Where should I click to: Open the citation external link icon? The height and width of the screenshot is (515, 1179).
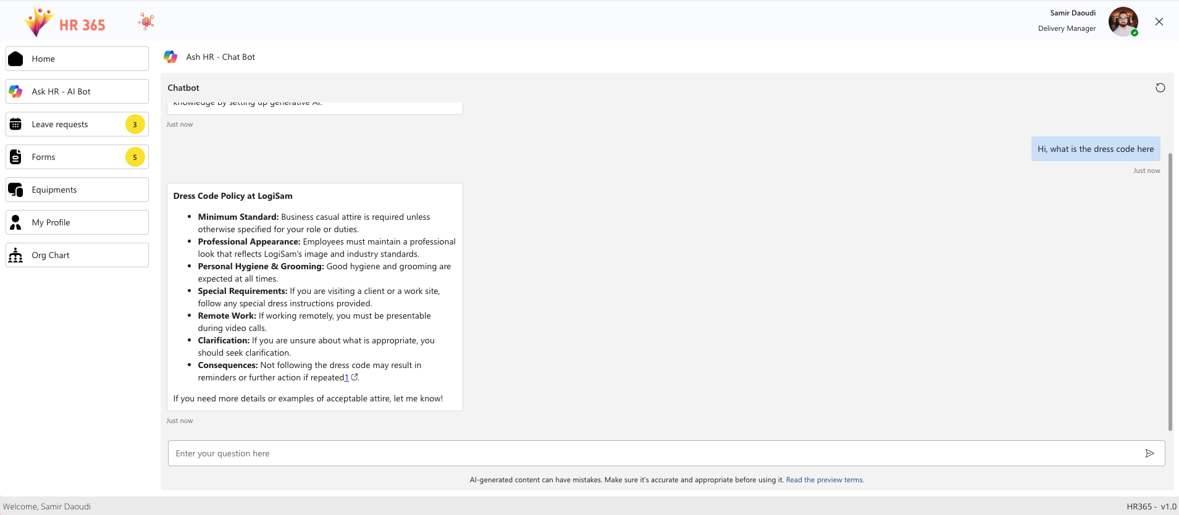pyautogui.click(x=355, y=377)
